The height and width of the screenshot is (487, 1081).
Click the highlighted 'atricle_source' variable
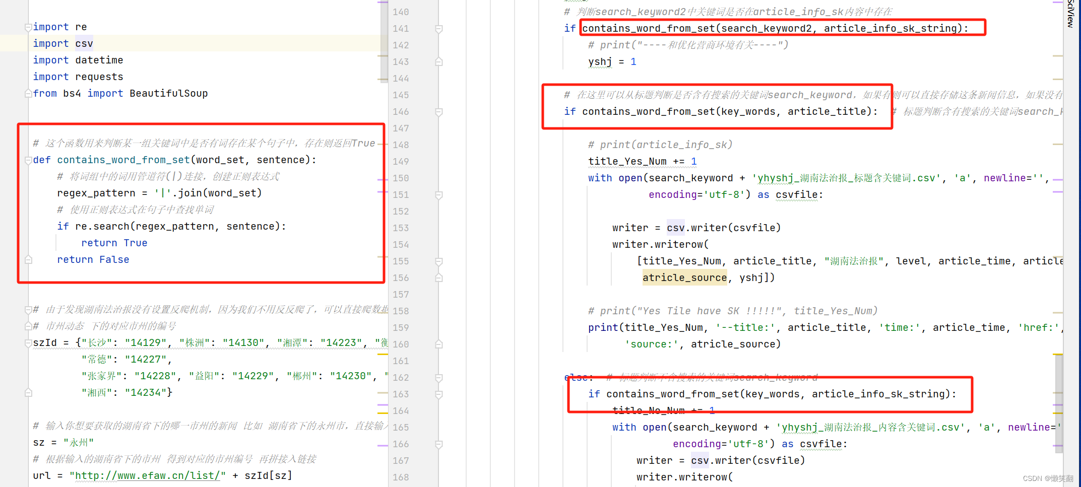[x=685, y=278]
